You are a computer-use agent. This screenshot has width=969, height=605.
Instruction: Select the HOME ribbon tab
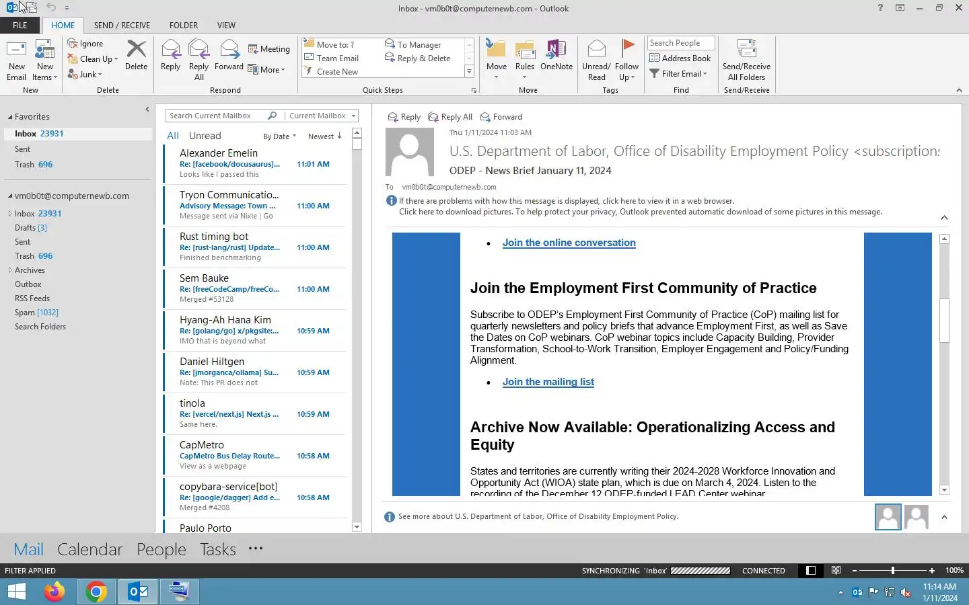click(x=63, y=25)
